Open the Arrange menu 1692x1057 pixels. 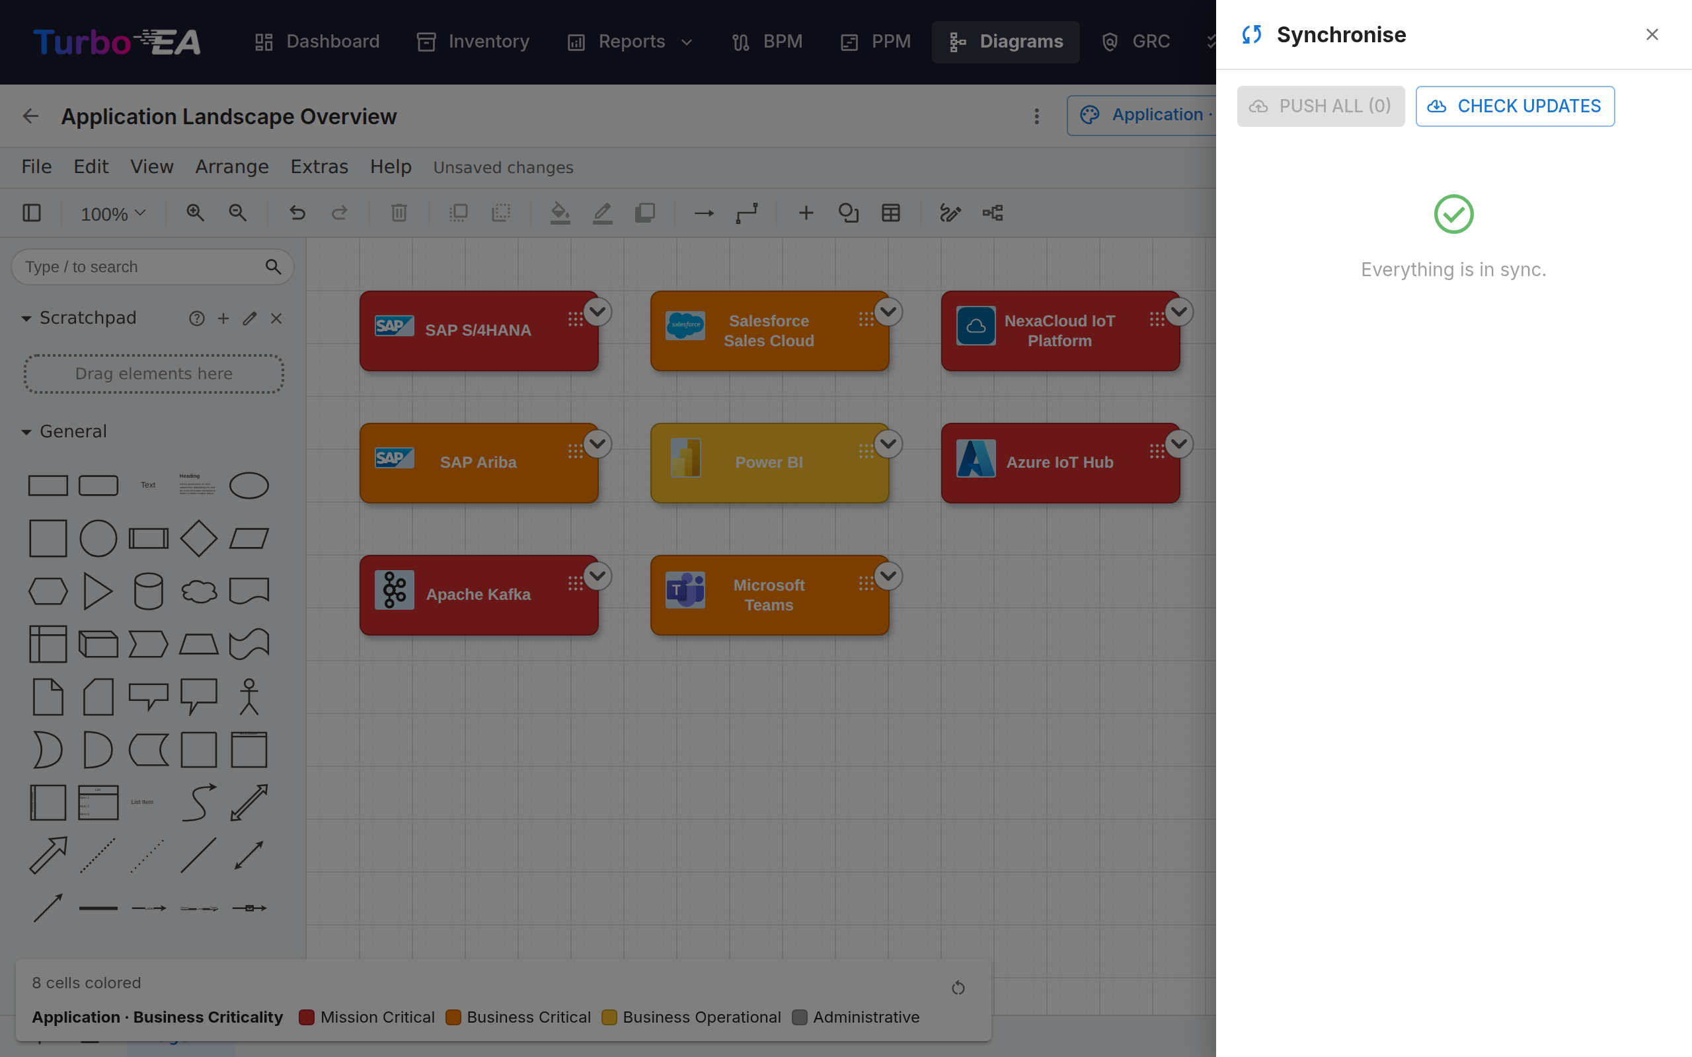point(231,166)
